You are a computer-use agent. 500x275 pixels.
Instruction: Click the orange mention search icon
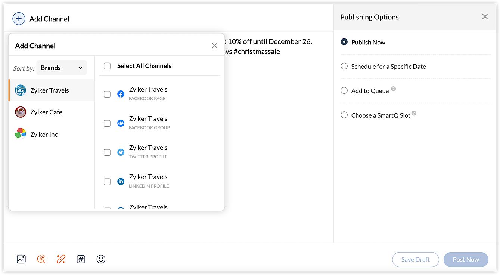[41, 259]
